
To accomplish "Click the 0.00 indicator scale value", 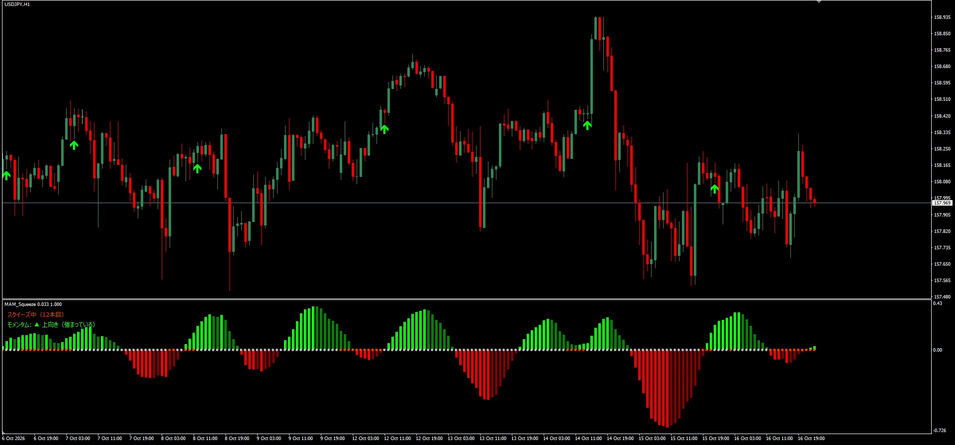I will [x=938, y=350].
